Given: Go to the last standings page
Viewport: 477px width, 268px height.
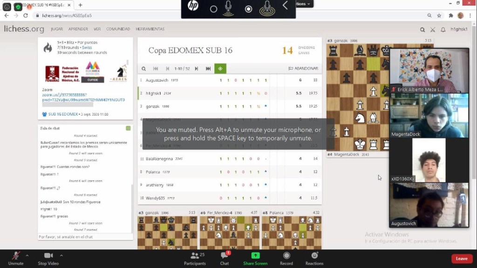Looking at the screenshot, I should pos(208,69).
